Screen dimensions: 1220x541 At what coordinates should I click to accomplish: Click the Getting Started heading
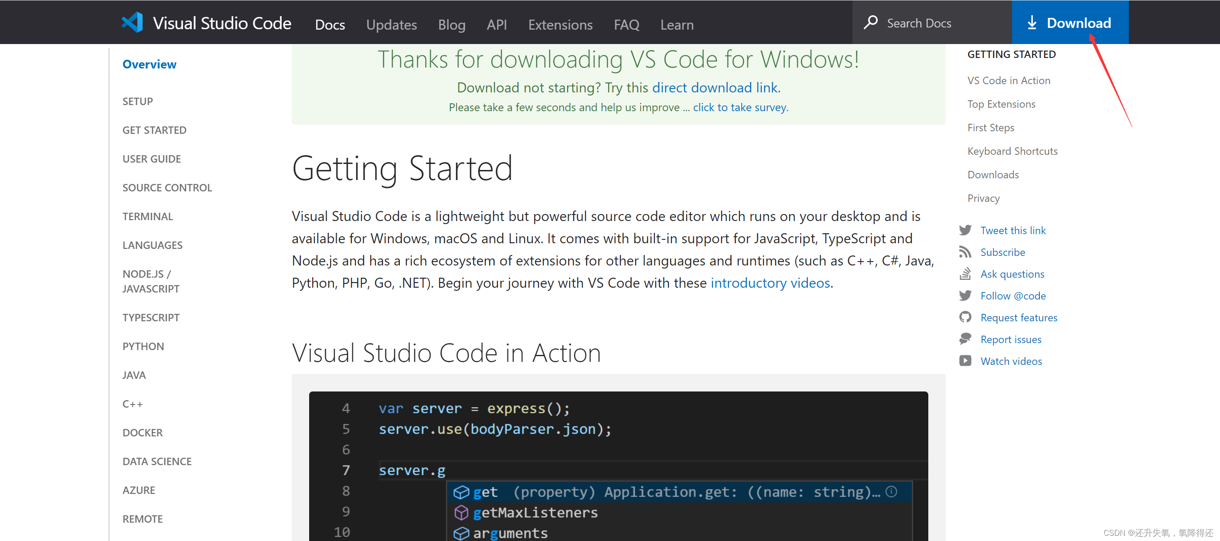[402, 169]
